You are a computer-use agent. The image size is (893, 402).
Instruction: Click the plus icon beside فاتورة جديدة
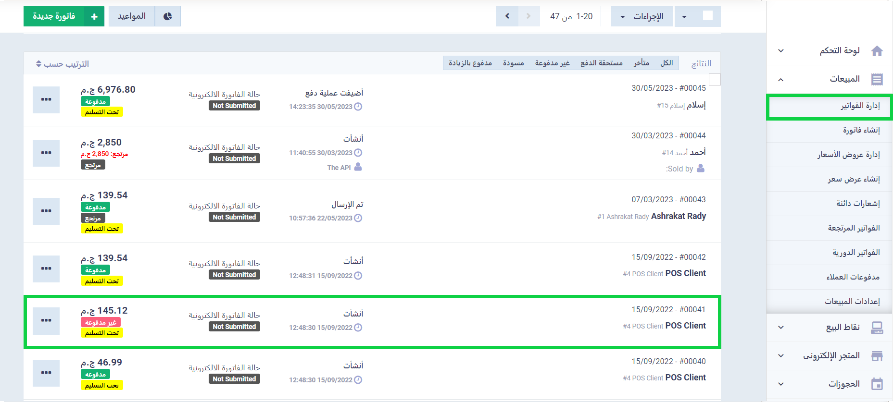coord(94,16)
